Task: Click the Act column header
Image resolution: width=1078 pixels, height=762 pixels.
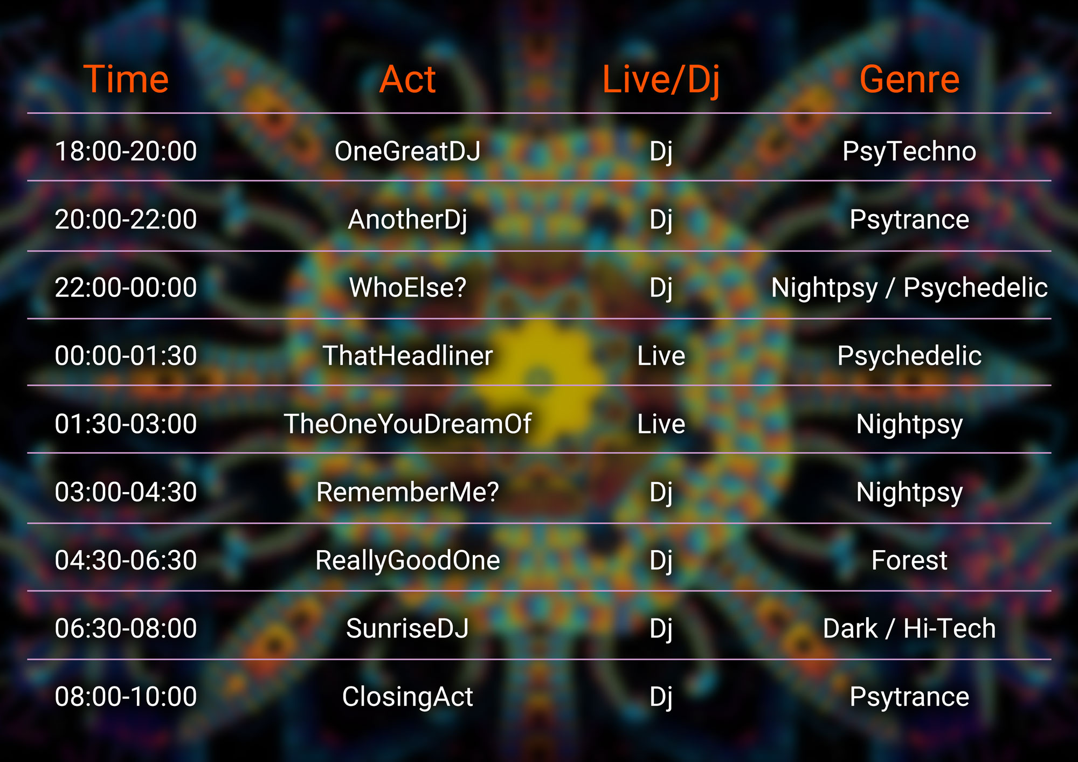Action: pyautogui.click(x=407, y=80)
